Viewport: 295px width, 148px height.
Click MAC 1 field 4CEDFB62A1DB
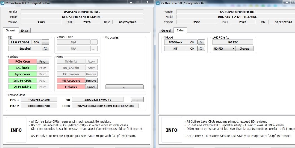click(39, 99)
